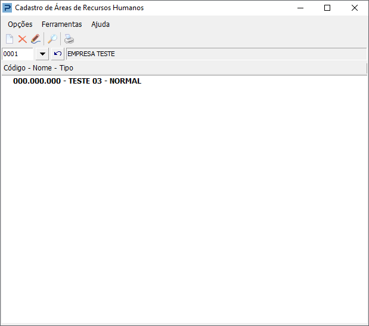The image size is (369, 326).
Task: Open the company code dropdown arrow
Action: point(42,54)
